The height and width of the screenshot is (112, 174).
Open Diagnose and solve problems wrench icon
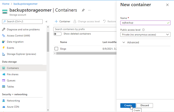3,30
